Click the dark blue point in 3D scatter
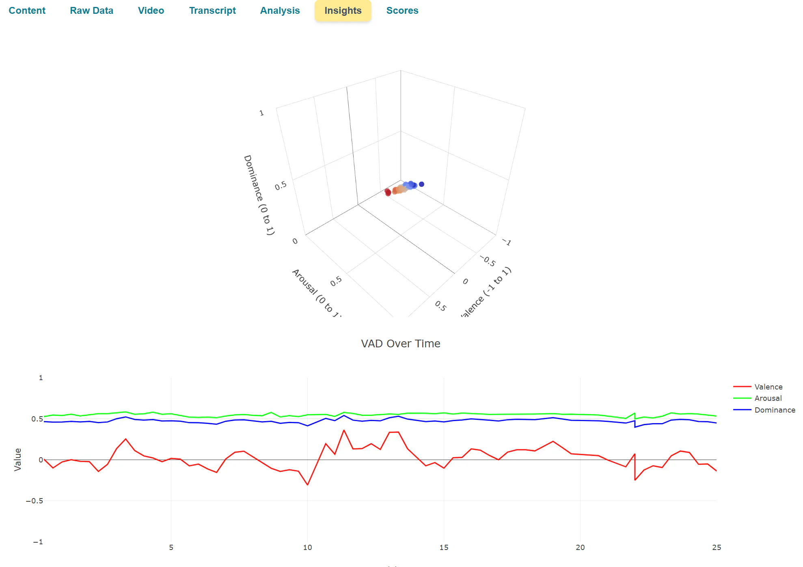 coord(421,184)
